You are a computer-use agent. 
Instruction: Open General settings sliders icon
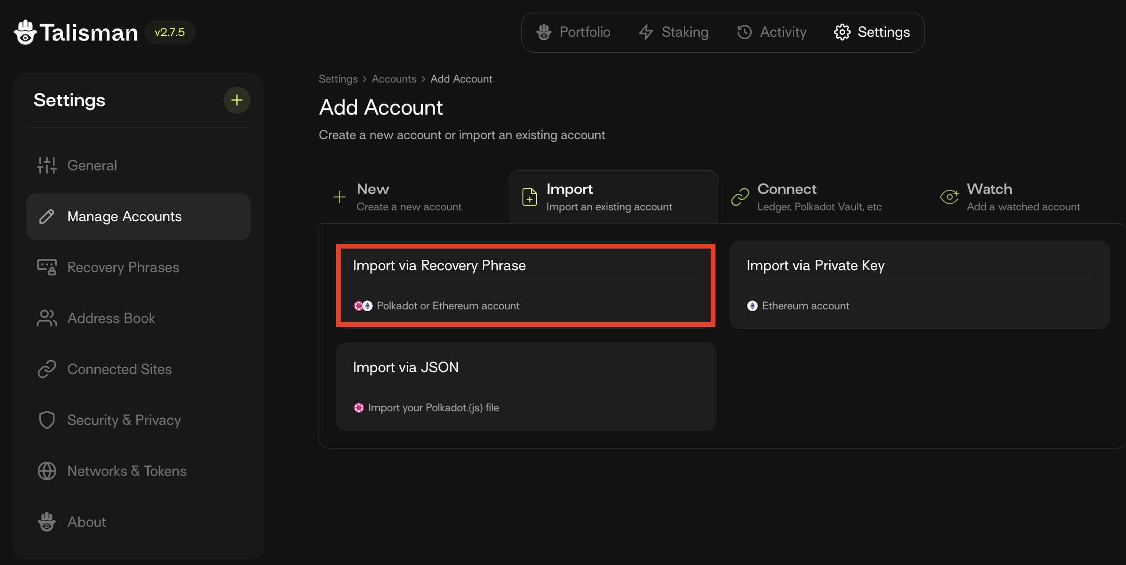[47, 165]
